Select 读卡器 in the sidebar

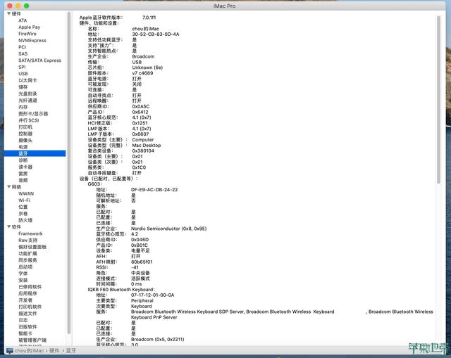(x=25, y=167)
